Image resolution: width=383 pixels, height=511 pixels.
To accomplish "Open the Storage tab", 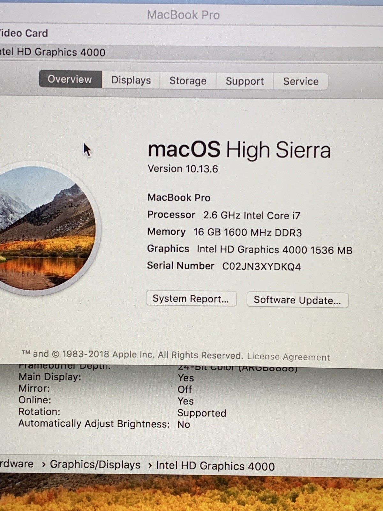I will tap(188, 81).
